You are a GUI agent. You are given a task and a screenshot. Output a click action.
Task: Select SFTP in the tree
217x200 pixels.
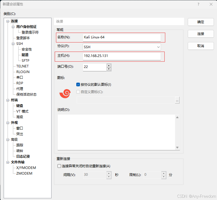pos(25,61)
